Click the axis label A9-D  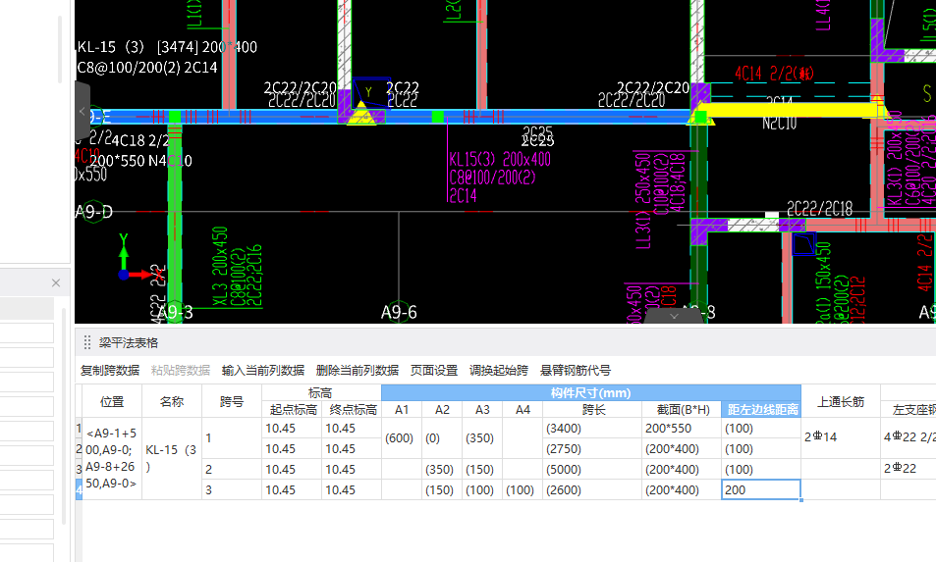click(x=93, y=212)
